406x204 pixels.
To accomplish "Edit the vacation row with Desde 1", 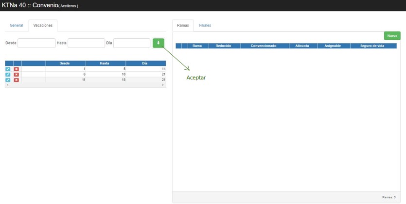I will point(8,69).
